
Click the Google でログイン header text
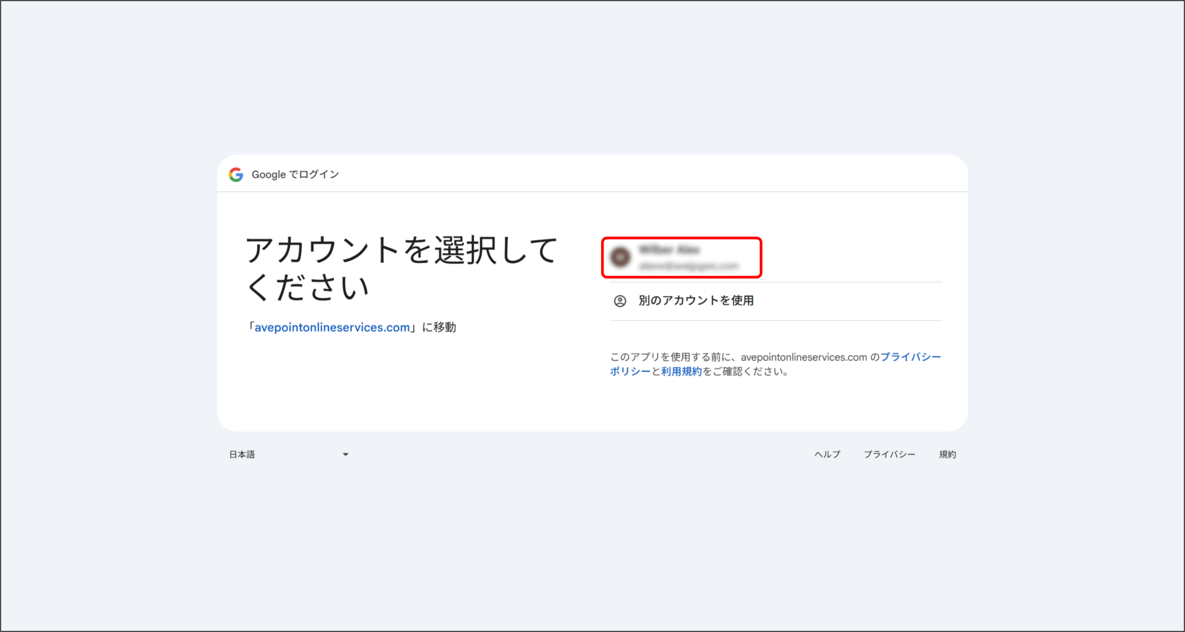pyautogui.click(x=295, y=174)
